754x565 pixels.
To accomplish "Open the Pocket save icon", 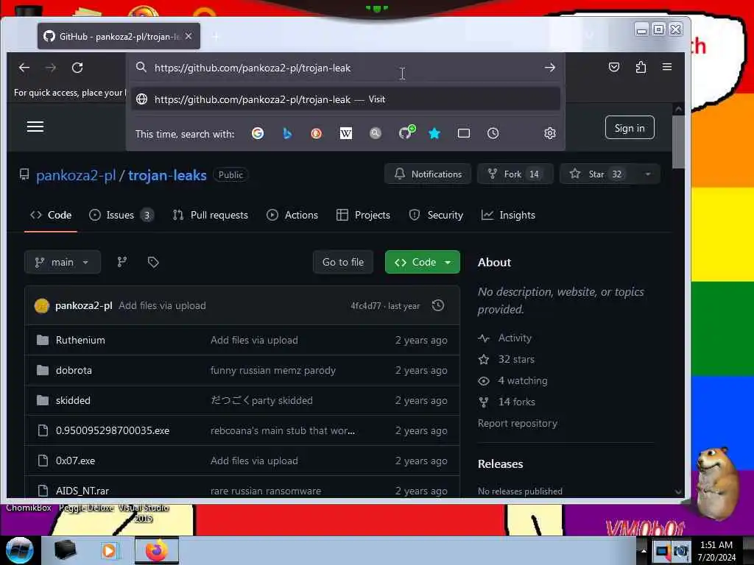I will [614, 67].
